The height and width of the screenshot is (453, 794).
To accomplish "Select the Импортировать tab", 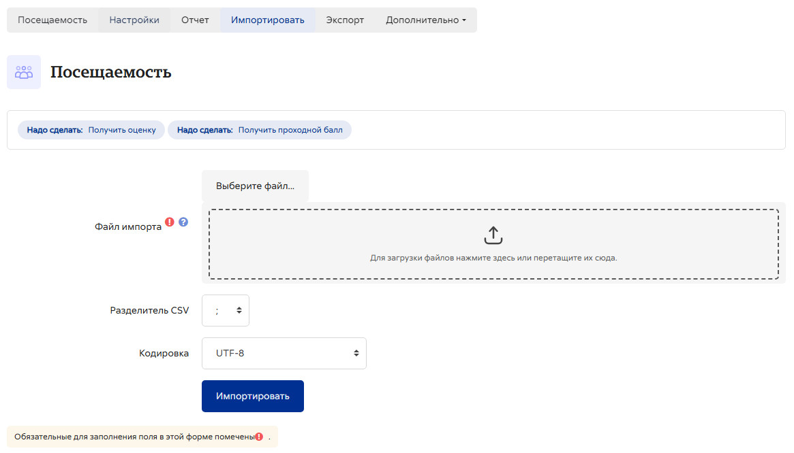I will coord(267,20).
